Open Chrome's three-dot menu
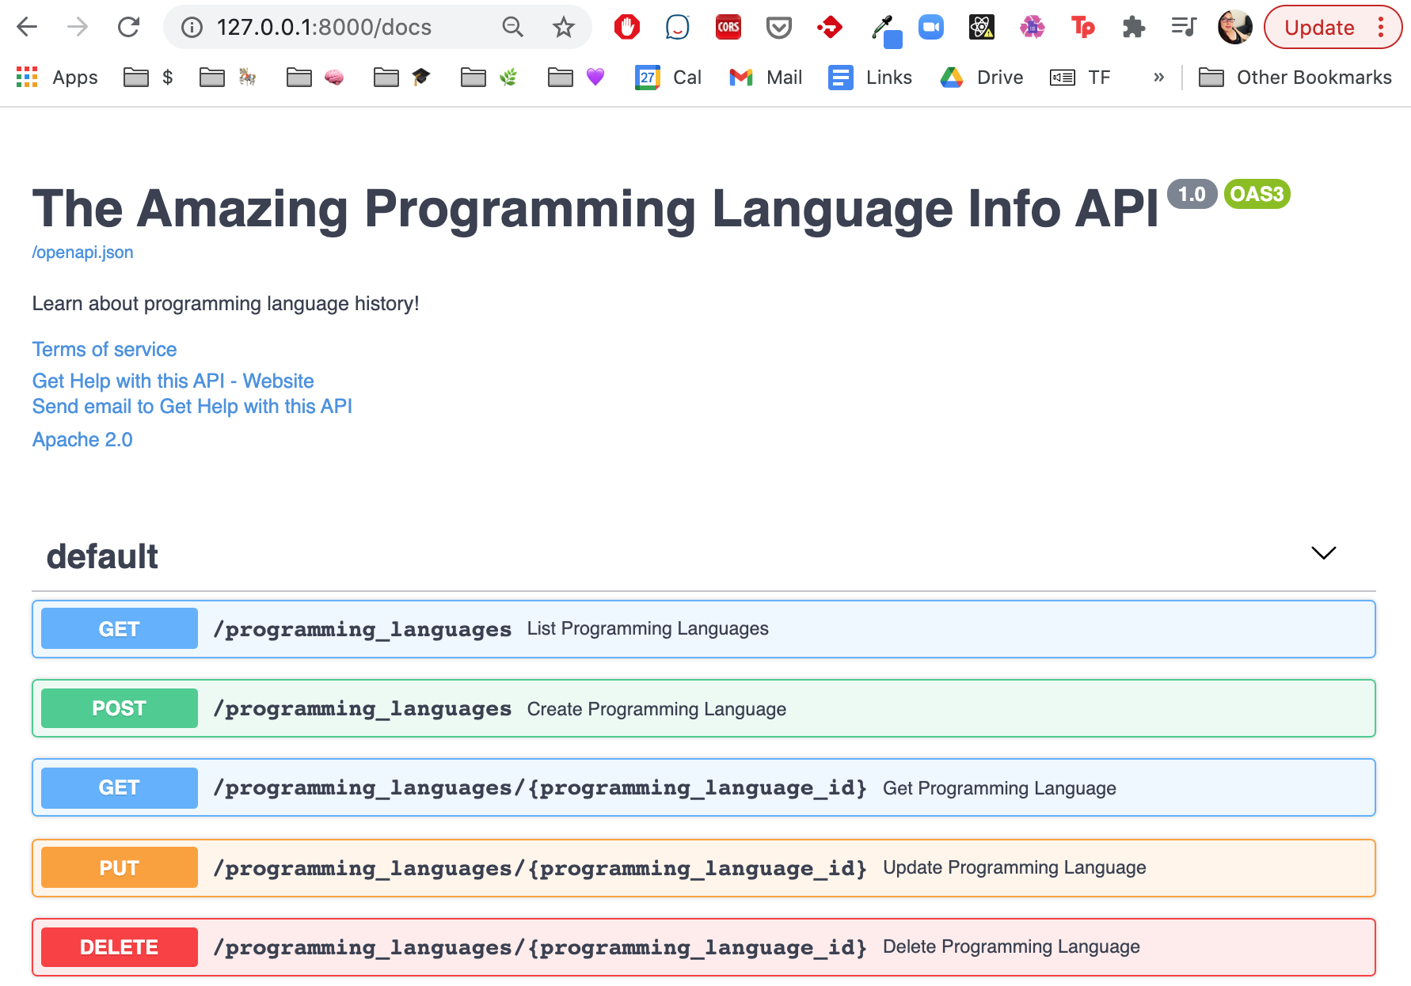Image resolution: width=1411 pixels, height=986 pixels. [x=1380, y=27]
